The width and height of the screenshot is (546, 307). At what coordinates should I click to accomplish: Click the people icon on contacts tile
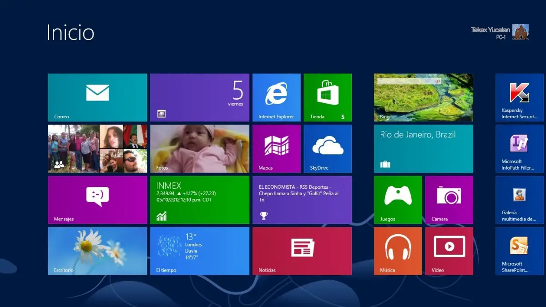[x=59, y=165]
